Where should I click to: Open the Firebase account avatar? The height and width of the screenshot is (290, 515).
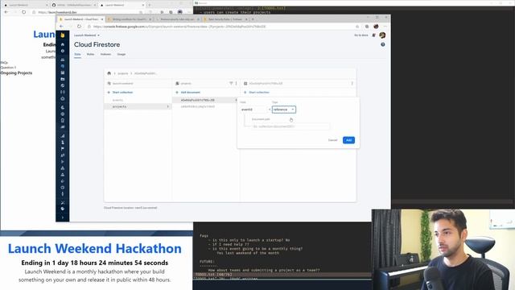(382, 35)
